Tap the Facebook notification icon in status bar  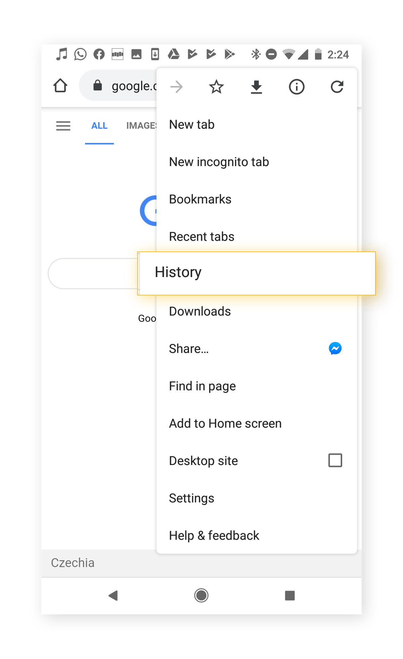pos(99,54)
